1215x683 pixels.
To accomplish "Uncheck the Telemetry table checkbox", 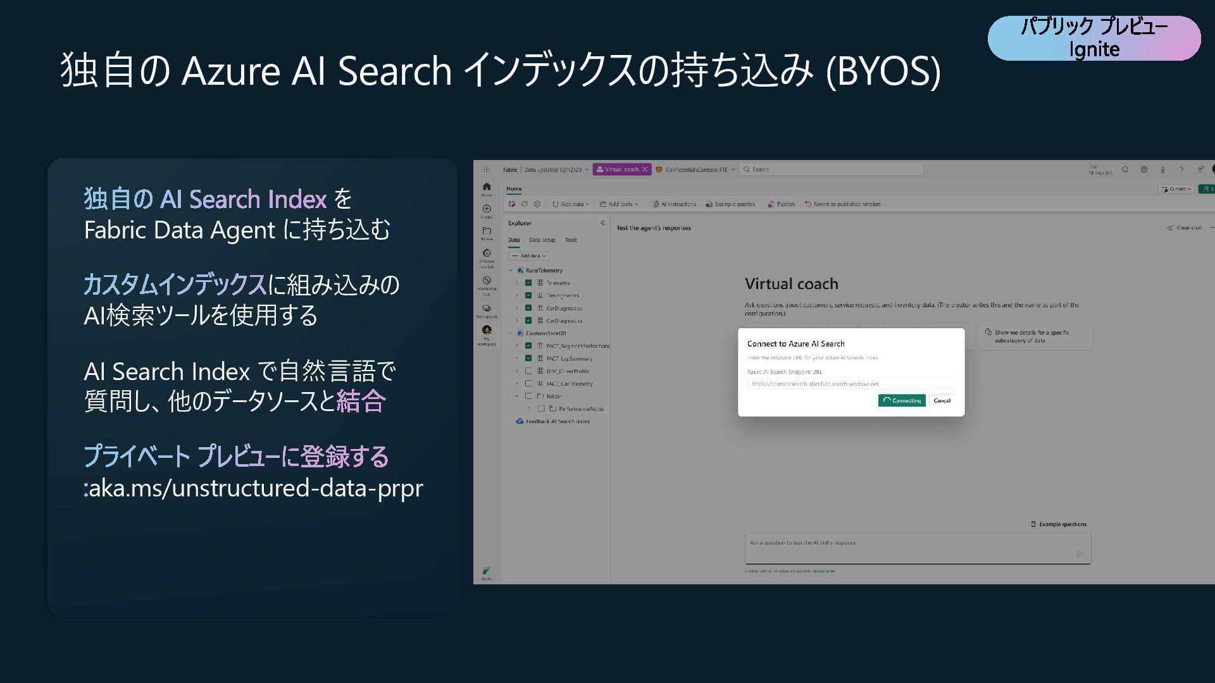I will (x=528, y=283).
